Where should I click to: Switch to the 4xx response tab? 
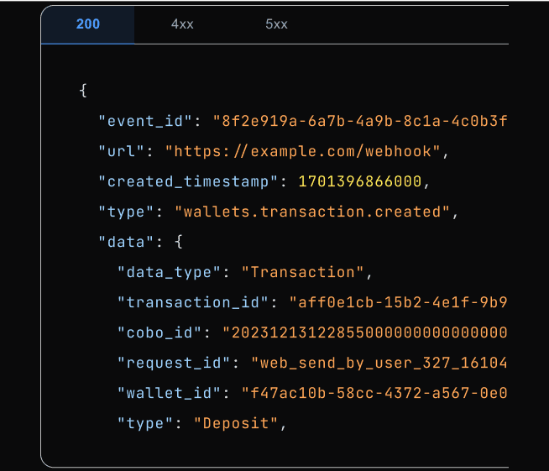click(x=182, y=24)
